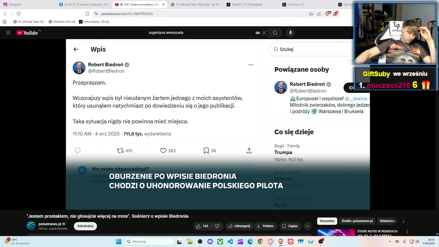Click the @__lewica mention link

tap(356, 98)
